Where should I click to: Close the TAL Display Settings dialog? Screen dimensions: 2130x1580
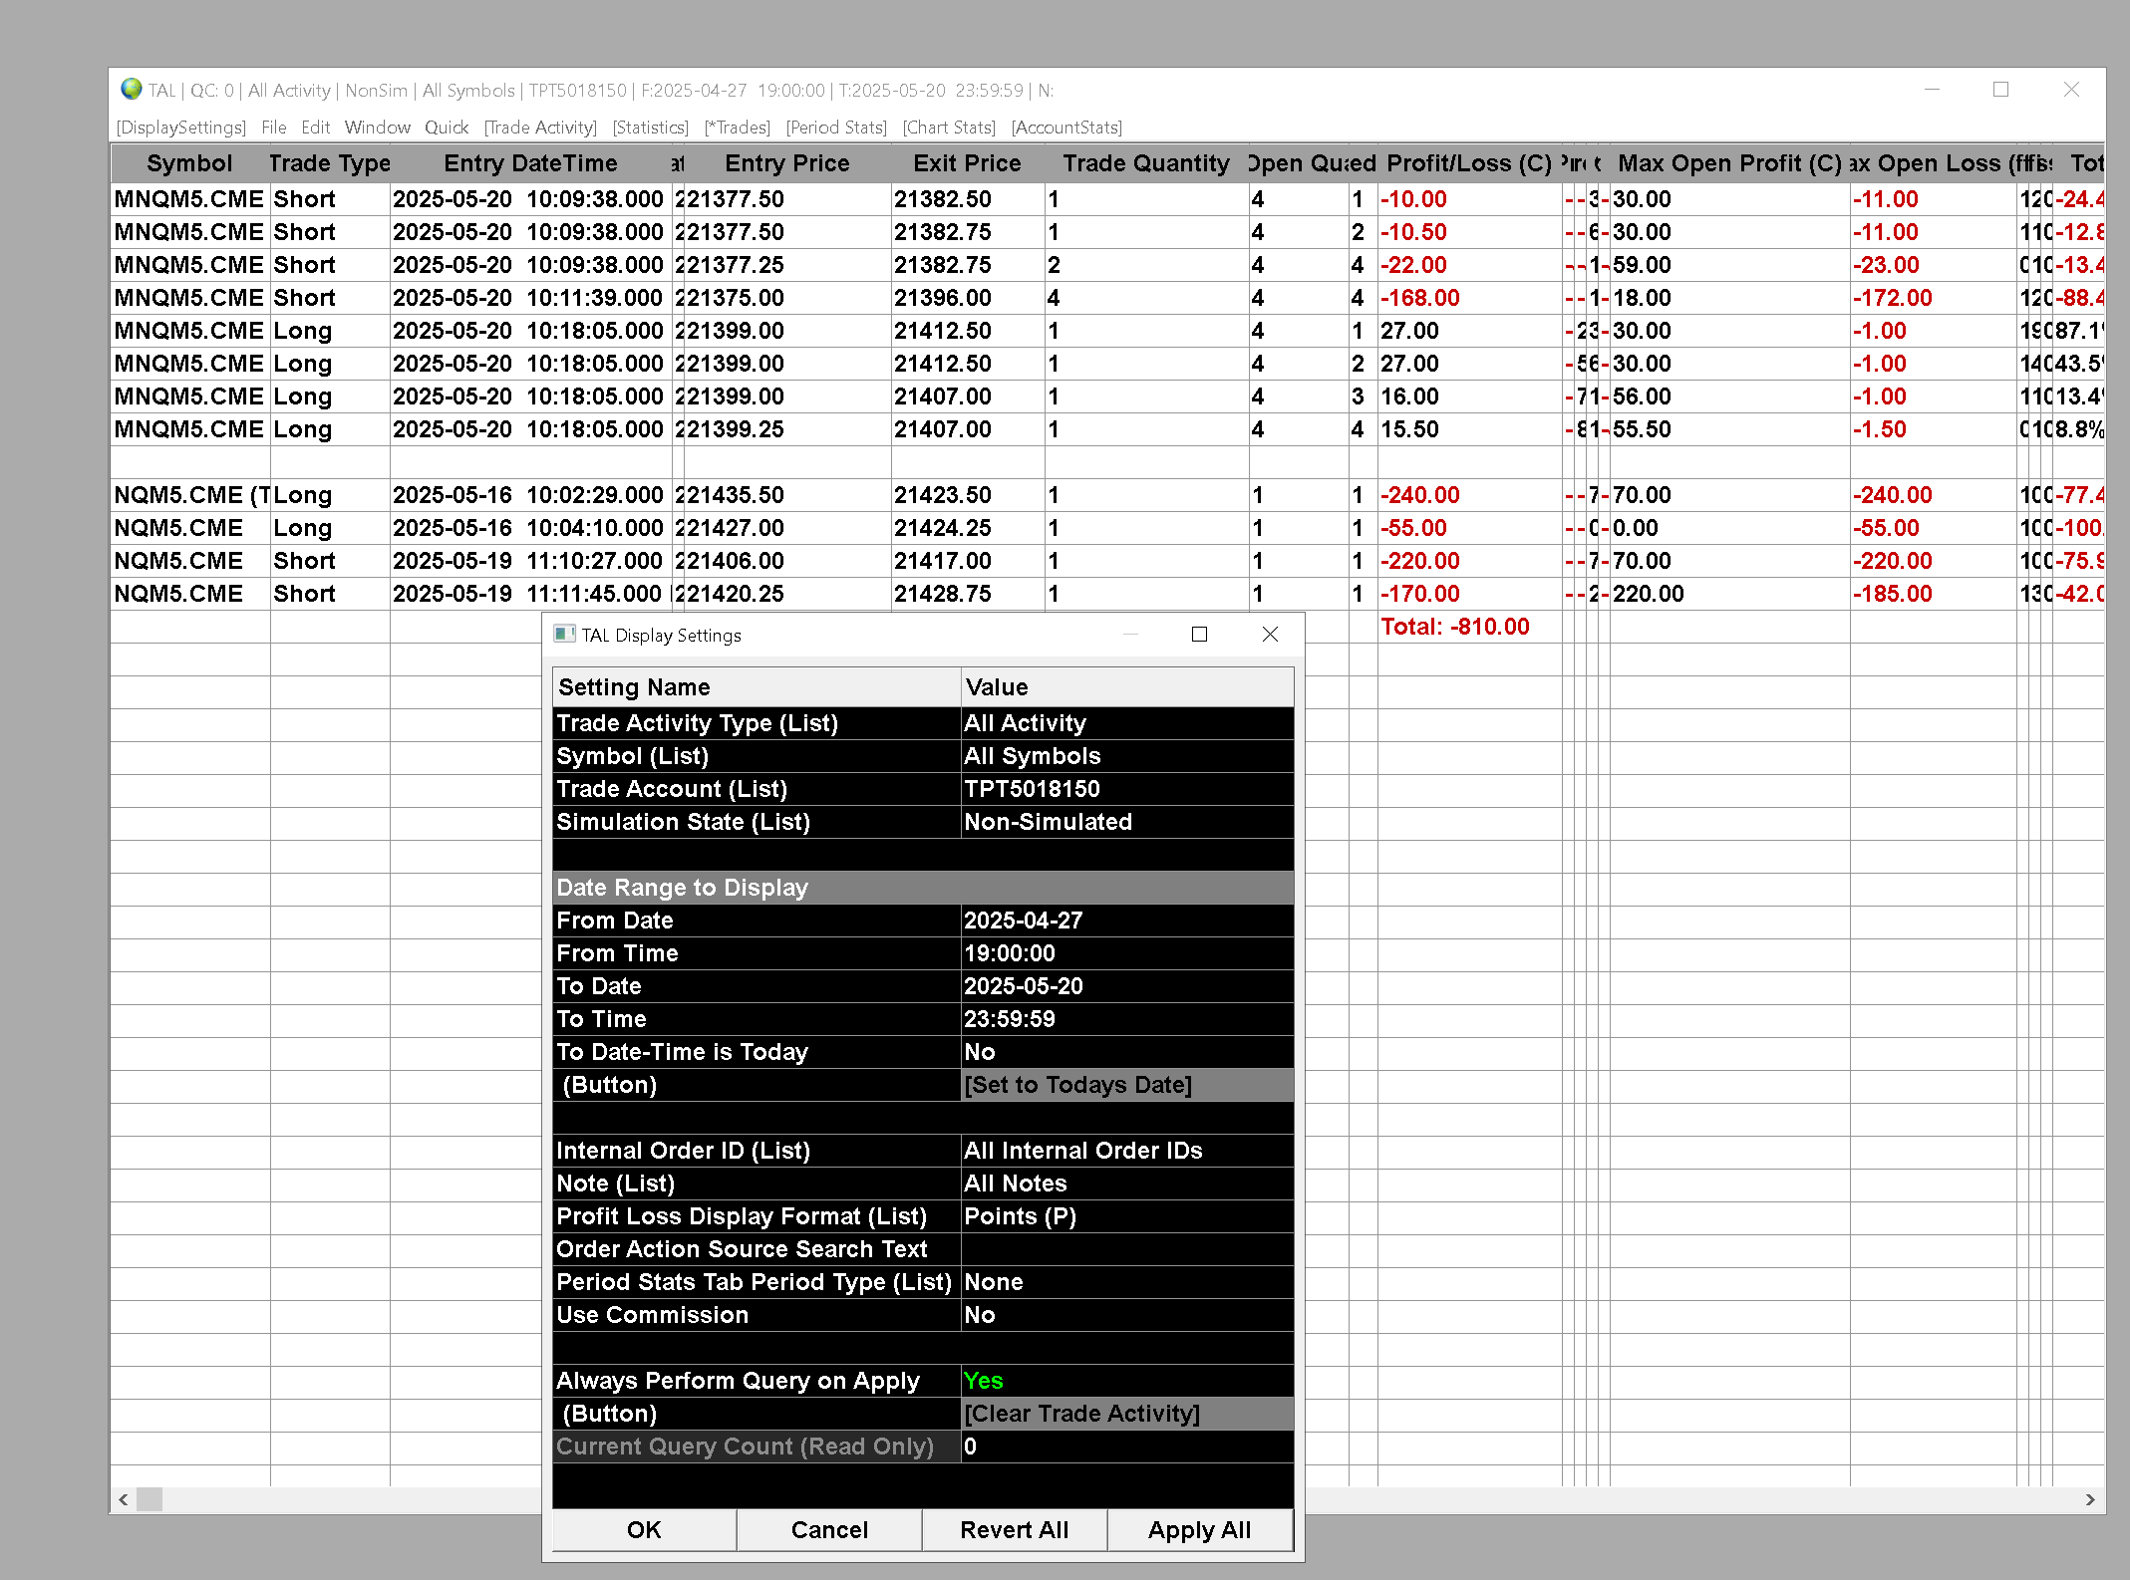point(1269,635)
